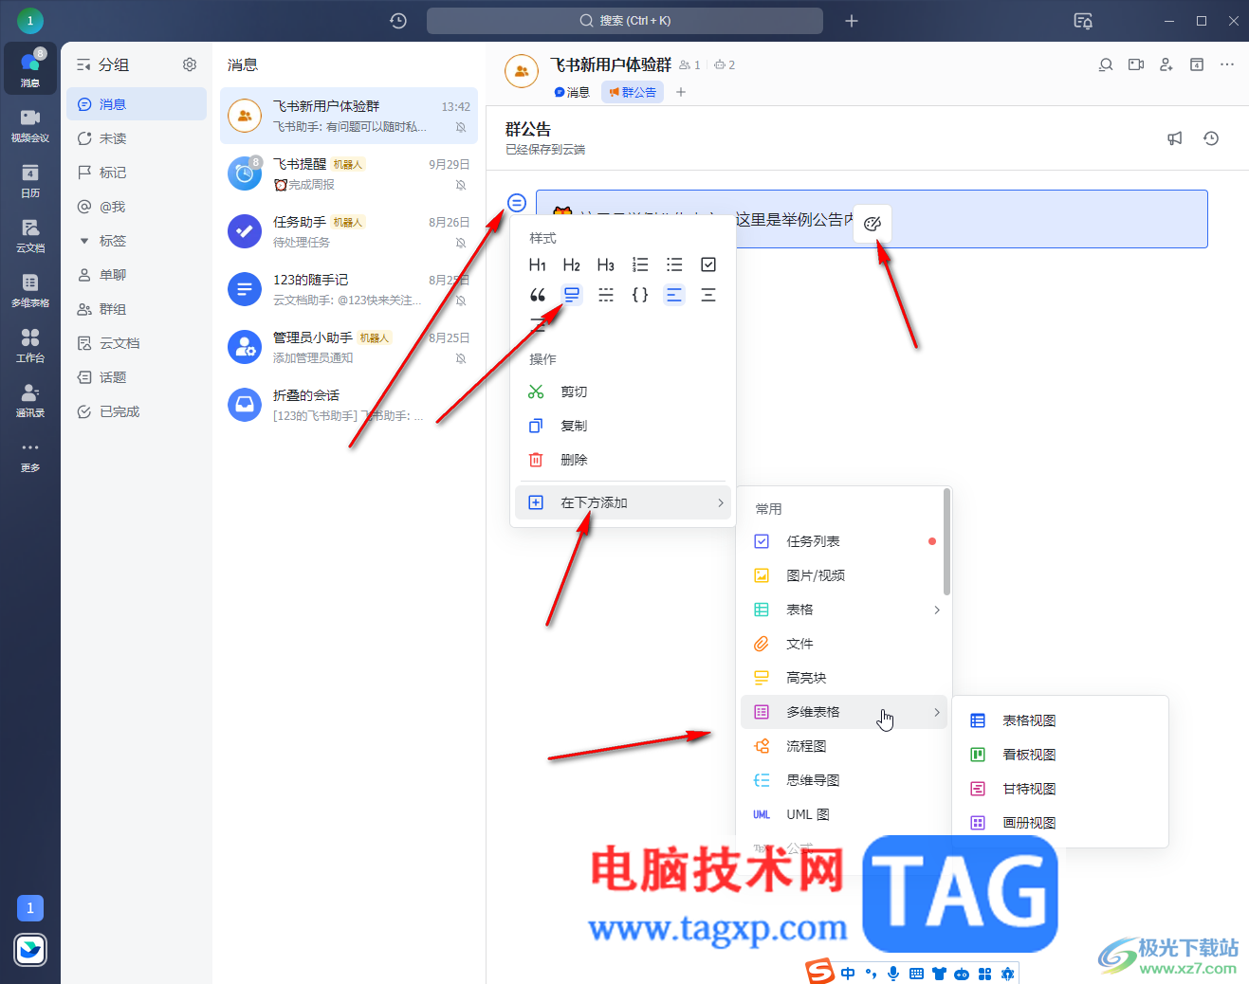Filter conversations by @我
The height and width of the screenshot is (984, 1249).
coord(137,207)
